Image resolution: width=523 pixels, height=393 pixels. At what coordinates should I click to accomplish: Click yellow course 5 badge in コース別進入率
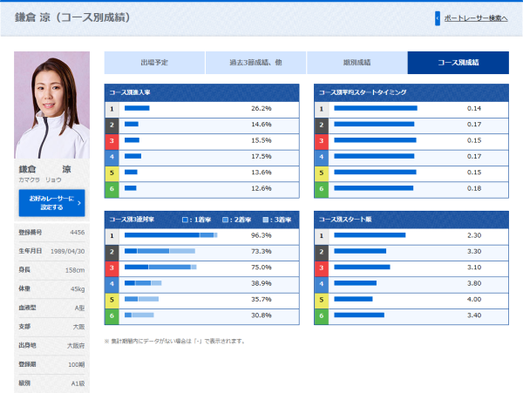tap(112, 173)
